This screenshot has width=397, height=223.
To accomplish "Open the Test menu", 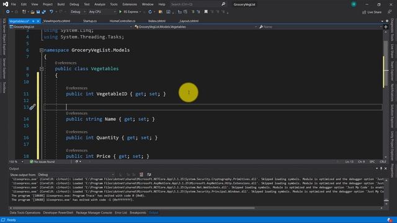I will point(87,4).
